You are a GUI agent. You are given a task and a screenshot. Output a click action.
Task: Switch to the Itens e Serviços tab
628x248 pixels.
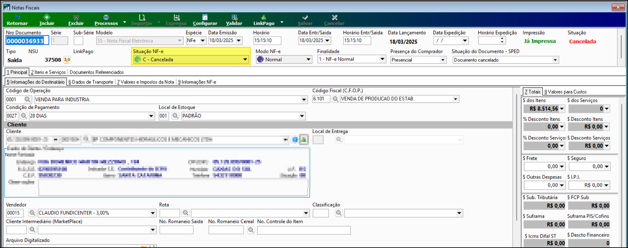click(48, 72)
